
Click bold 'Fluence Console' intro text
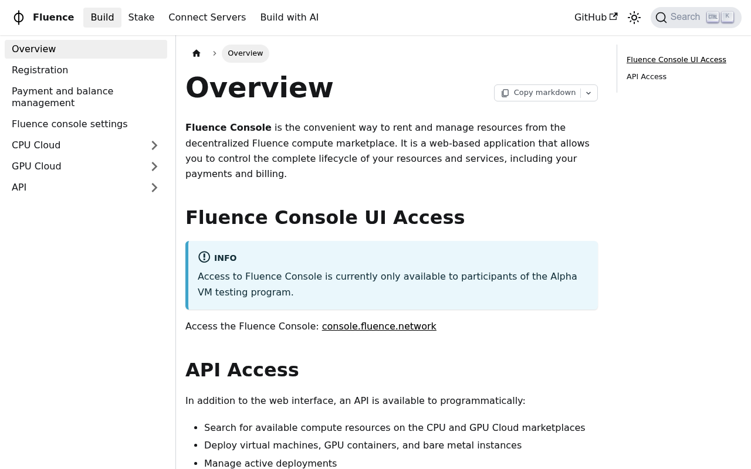[228, 128]
